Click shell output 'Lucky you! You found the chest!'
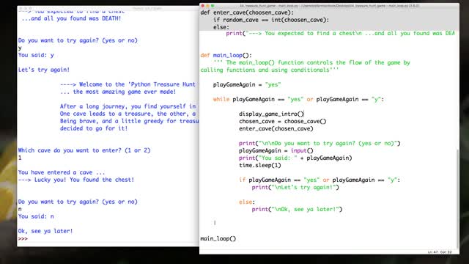469x264 pixels. (x=76, y=180)
